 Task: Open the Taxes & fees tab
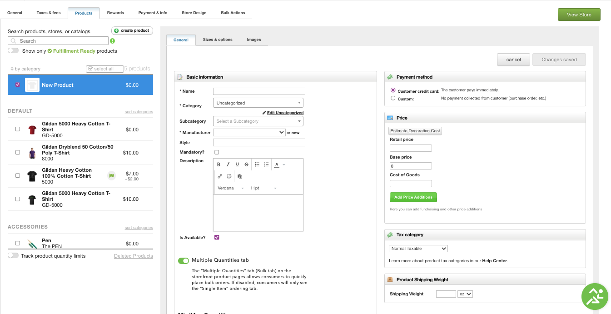49,13
